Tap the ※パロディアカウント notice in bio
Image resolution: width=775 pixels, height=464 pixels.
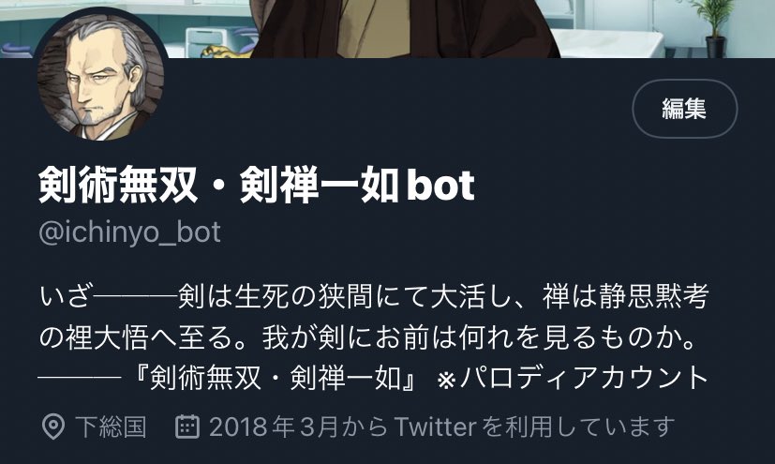574,379
